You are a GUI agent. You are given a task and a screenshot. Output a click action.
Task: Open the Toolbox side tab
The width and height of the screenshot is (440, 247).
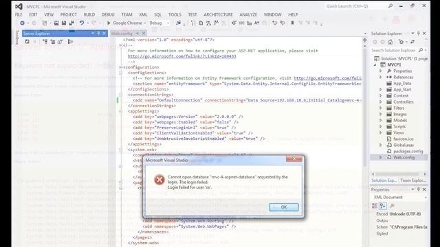click(16, 37)
